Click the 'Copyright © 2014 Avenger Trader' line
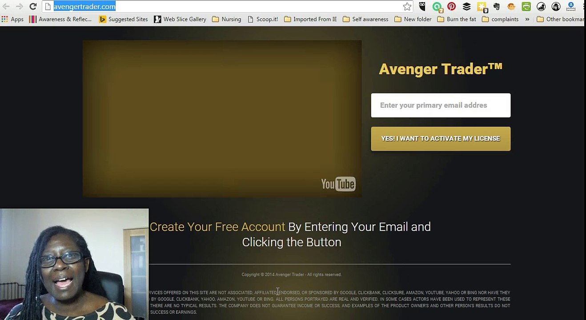Image resolution: width=586 pixels, height=320 pixels. 292,275
